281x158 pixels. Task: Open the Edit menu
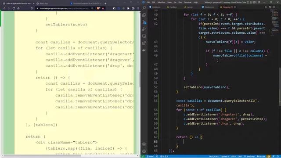point(154,2)
